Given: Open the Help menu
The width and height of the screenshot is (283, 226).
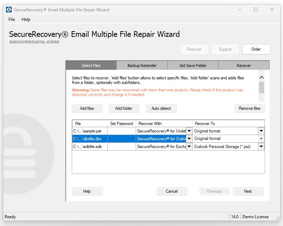Looking at the screenshot, I should 26,19.
